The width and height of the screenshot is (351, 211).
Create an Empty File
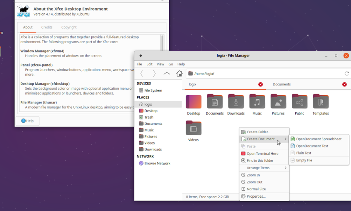click(319, 160)
